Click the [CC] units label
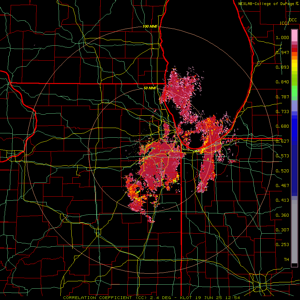This screenshot has height=300, width=300. [x=284, y=23]
